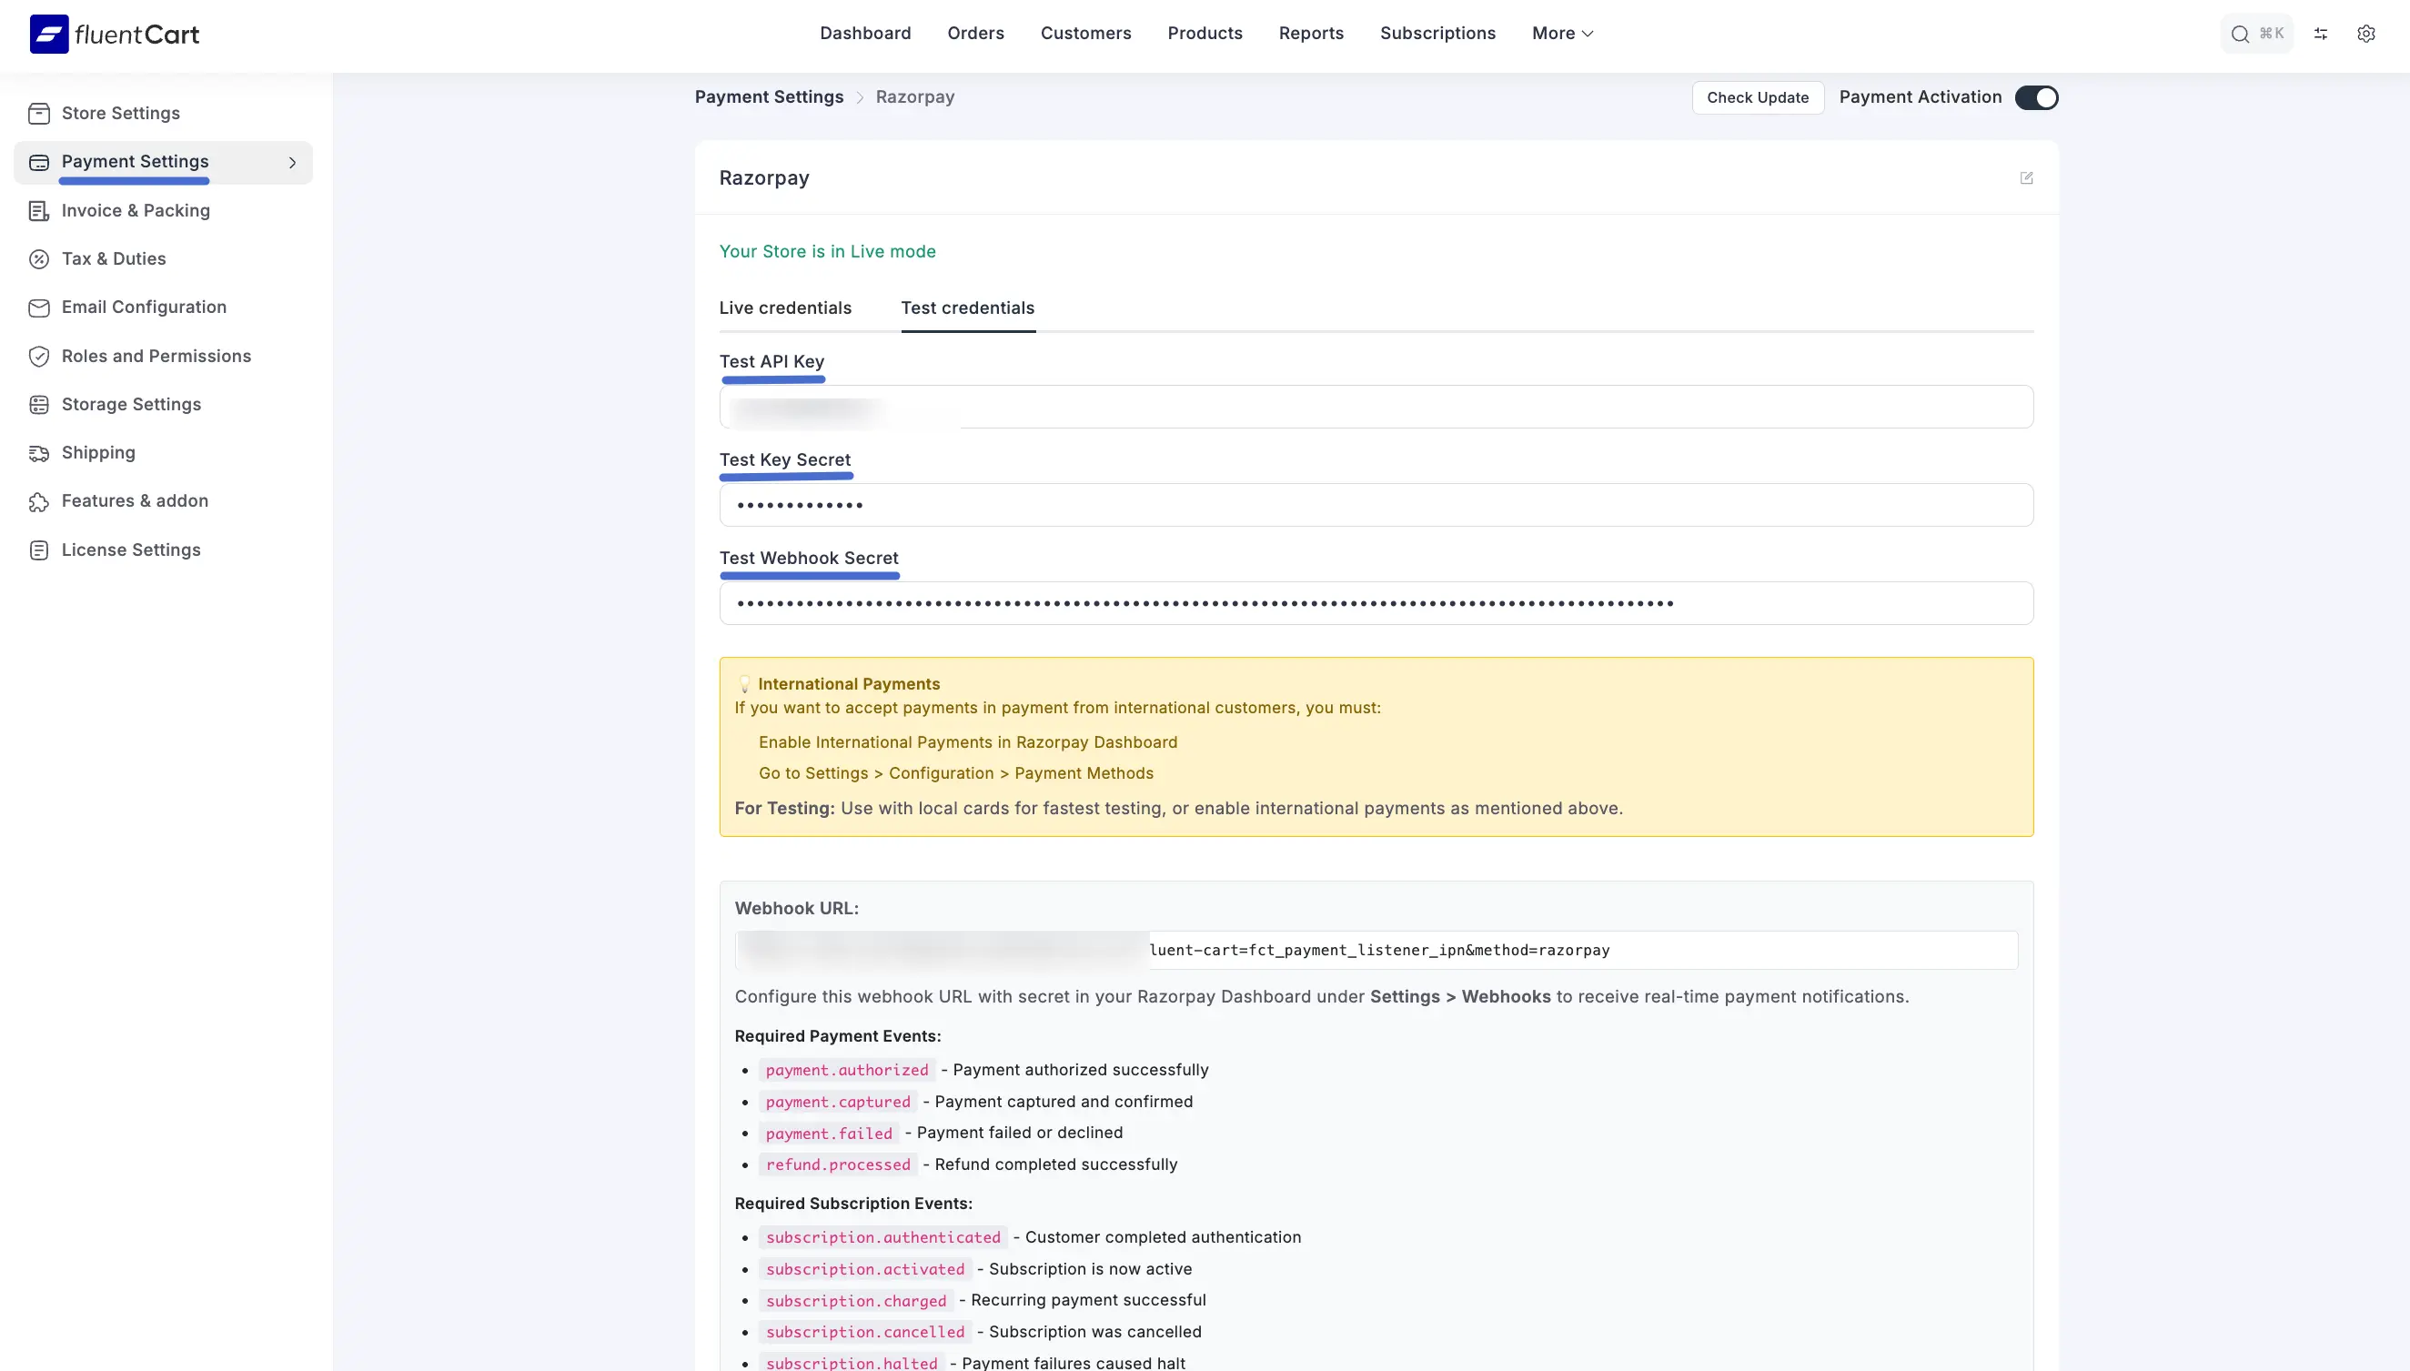
Task: Open the preferences sliders icon in top bar
Action: [2321, 33]
